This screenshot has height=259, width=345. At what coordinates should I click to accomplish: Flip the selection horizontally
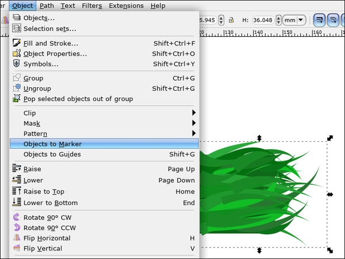(47, 238)
